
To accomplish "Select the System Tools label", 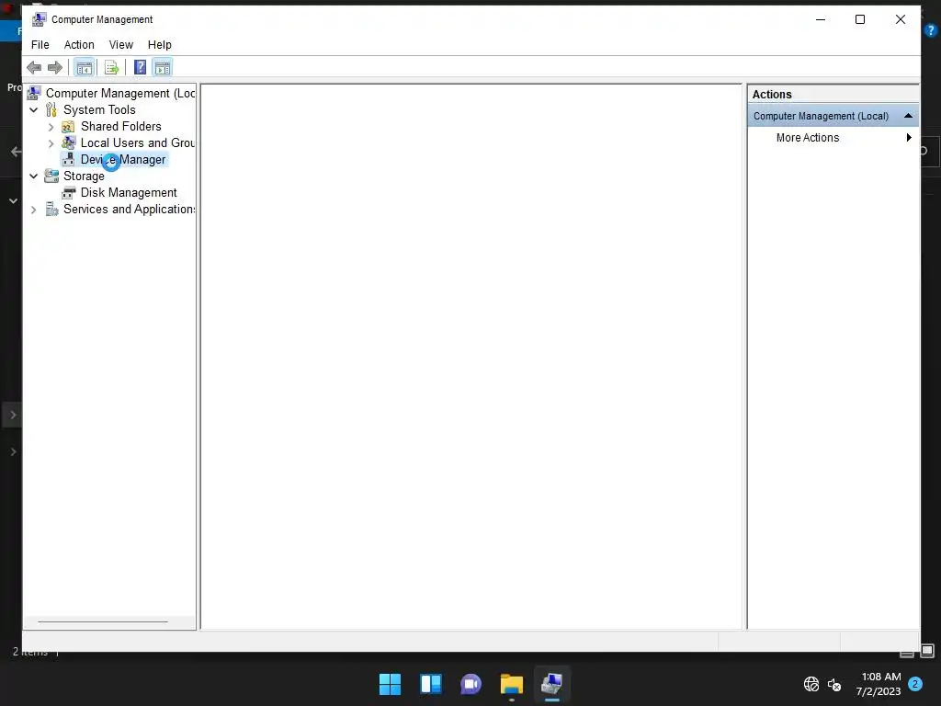I will pos(99,110).
